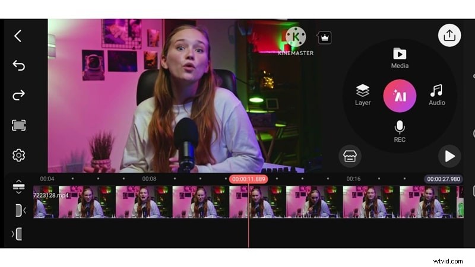The height and width of the screenshot is (267, 475).
Task: Click total duration 00:00:27.980
Action: tap(444, 179)
